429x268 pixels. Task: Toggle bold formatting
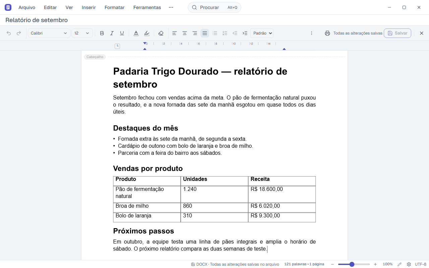(x=102, y=33)
